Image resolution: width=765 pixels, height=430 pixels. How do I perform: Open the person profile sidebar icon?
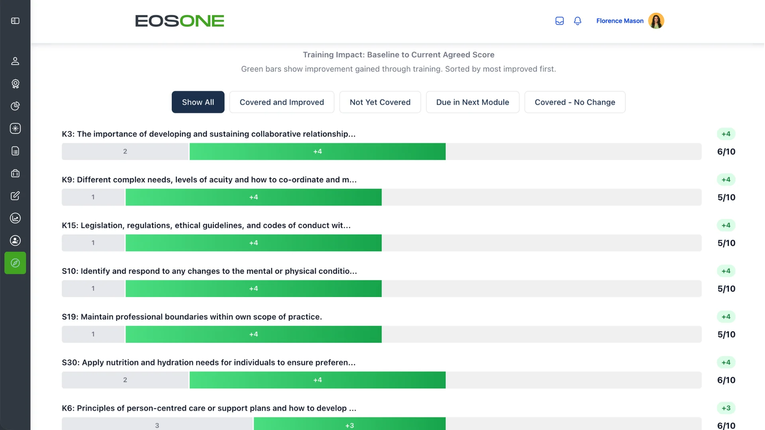15,61
